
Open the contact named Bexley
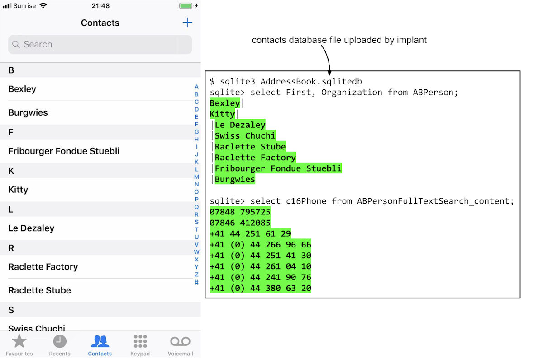point(22,89)
